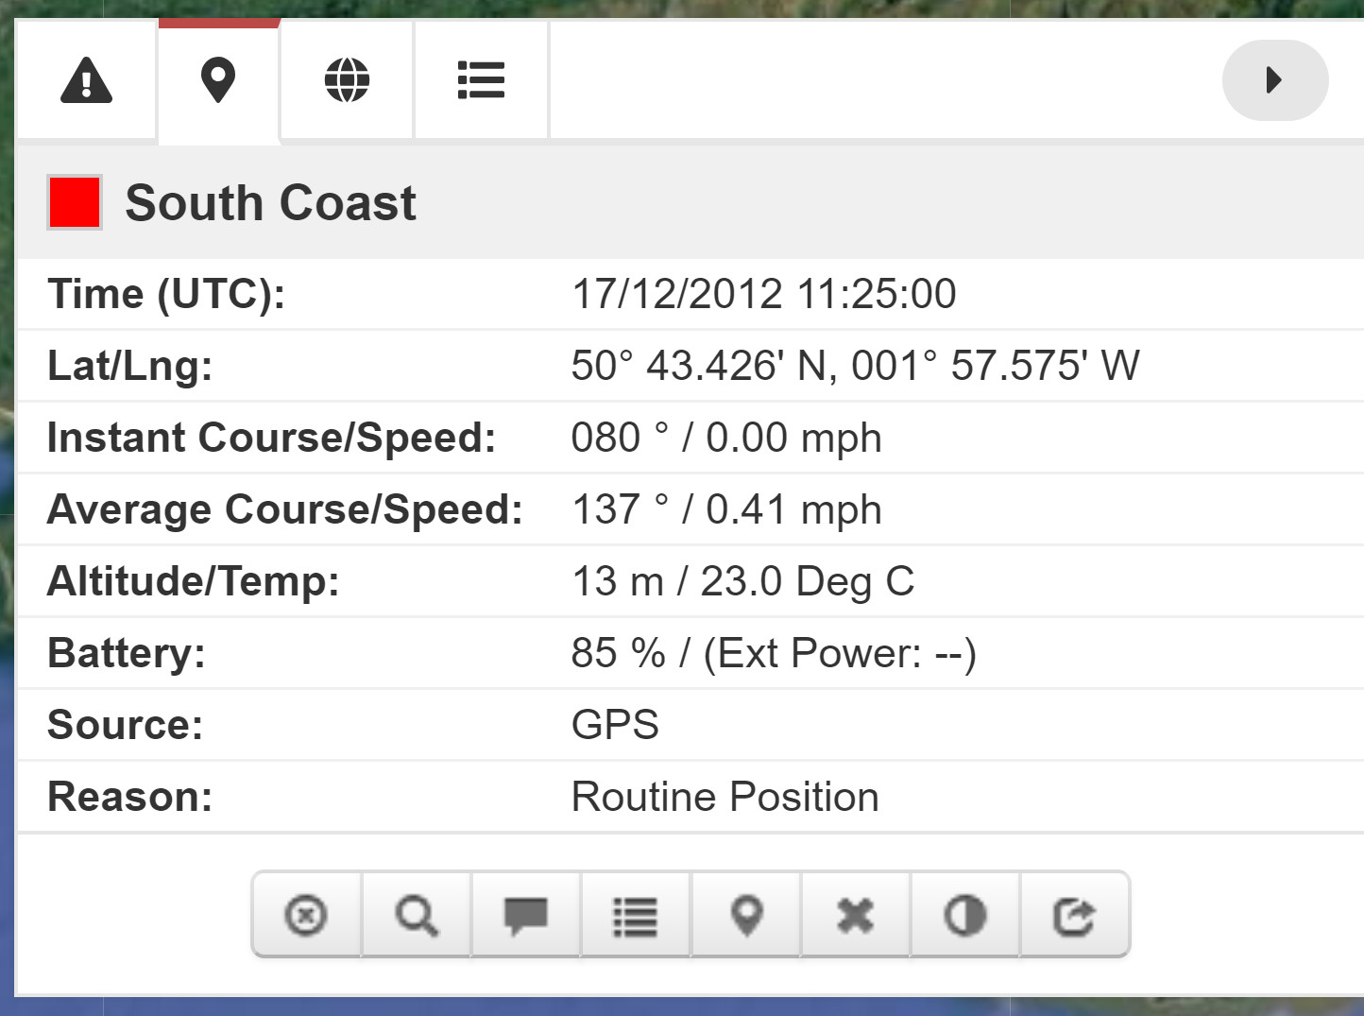Open the warning alerts tab
The width and height of the screenshot is (1364, 1016).
[86, 80]
